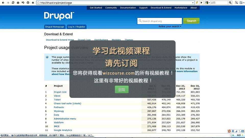
Task: Click the Google search engine logo icon
Action: point(207,3)
